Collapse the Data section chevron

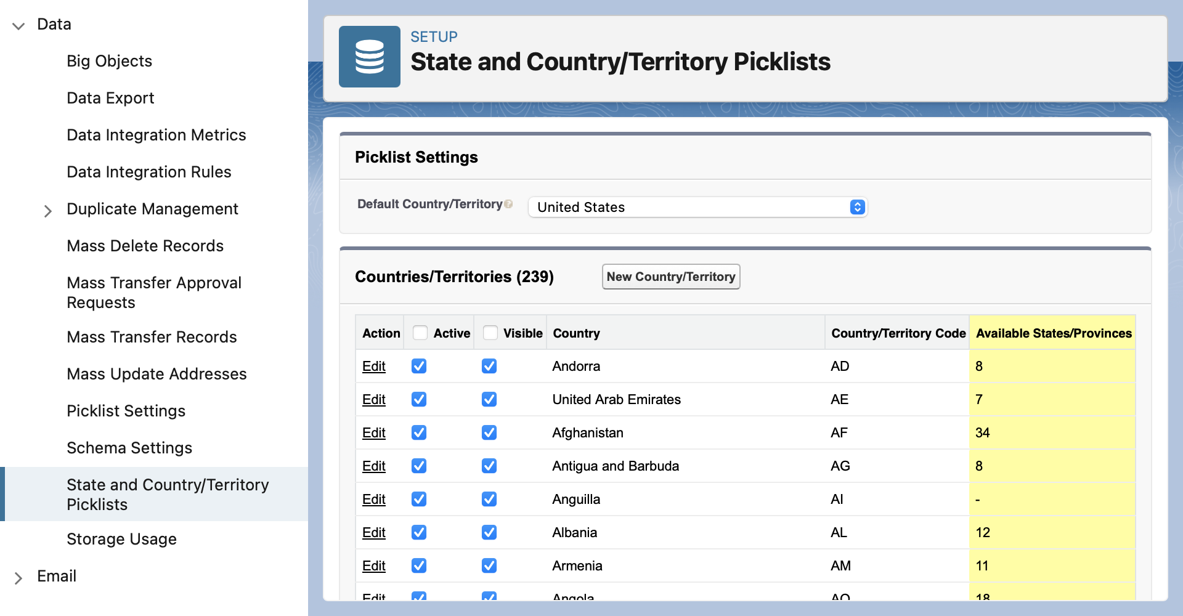pos(18,25)
